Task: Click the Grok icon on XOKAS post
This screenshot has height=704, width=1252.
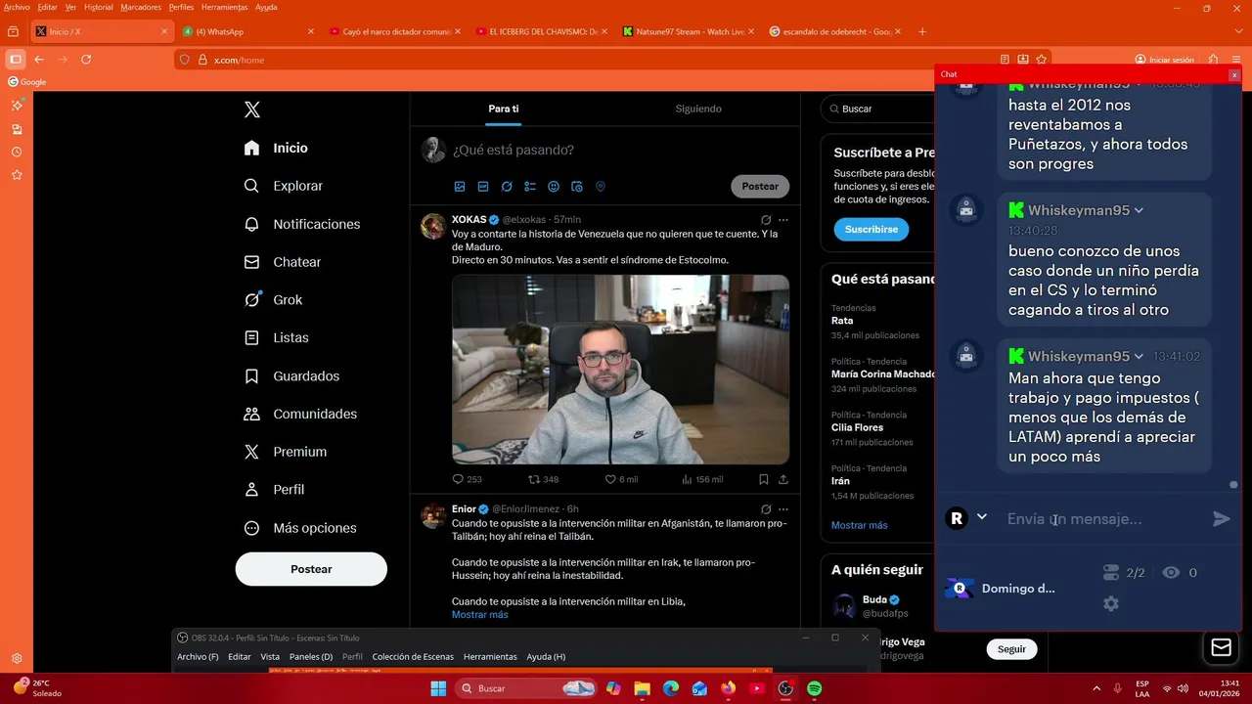Action: [x=766, y=220]
